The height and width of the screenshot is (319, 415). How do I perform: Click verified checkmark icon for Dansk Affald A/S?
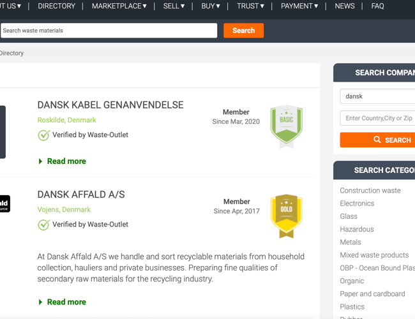click(x=43, y=225)
